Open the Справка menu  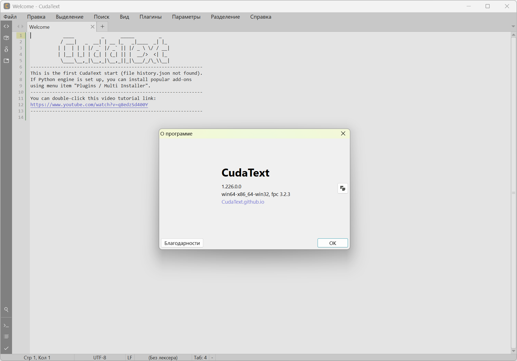pos(261,17)
